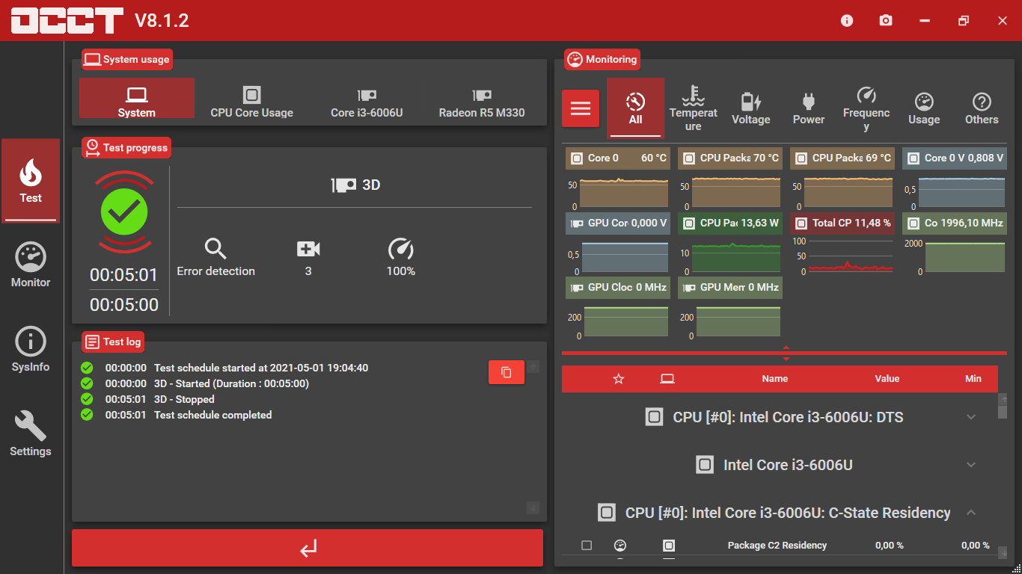Image resolution: width=1022 pixels, height=574 pixels.
Task: Select the GPU Clock 0 MHz card
Action: [x=618, y=288]
